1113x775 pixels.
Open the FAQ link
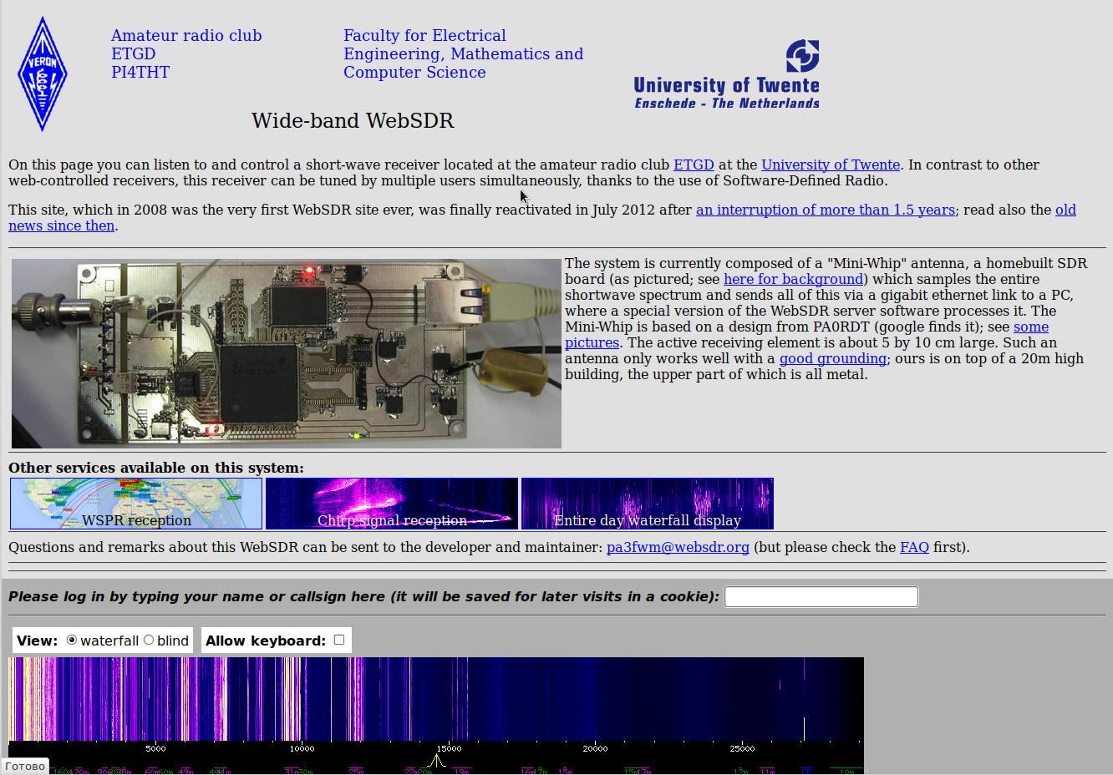(x=914, y=547)
